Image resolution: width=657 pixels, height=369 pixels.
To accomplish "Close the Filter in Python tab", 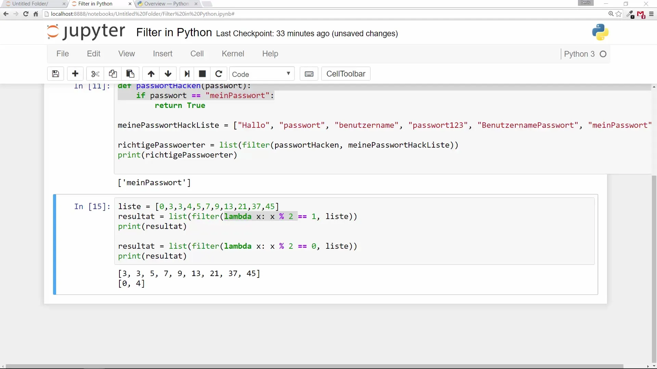I will [x=130, y=4].
